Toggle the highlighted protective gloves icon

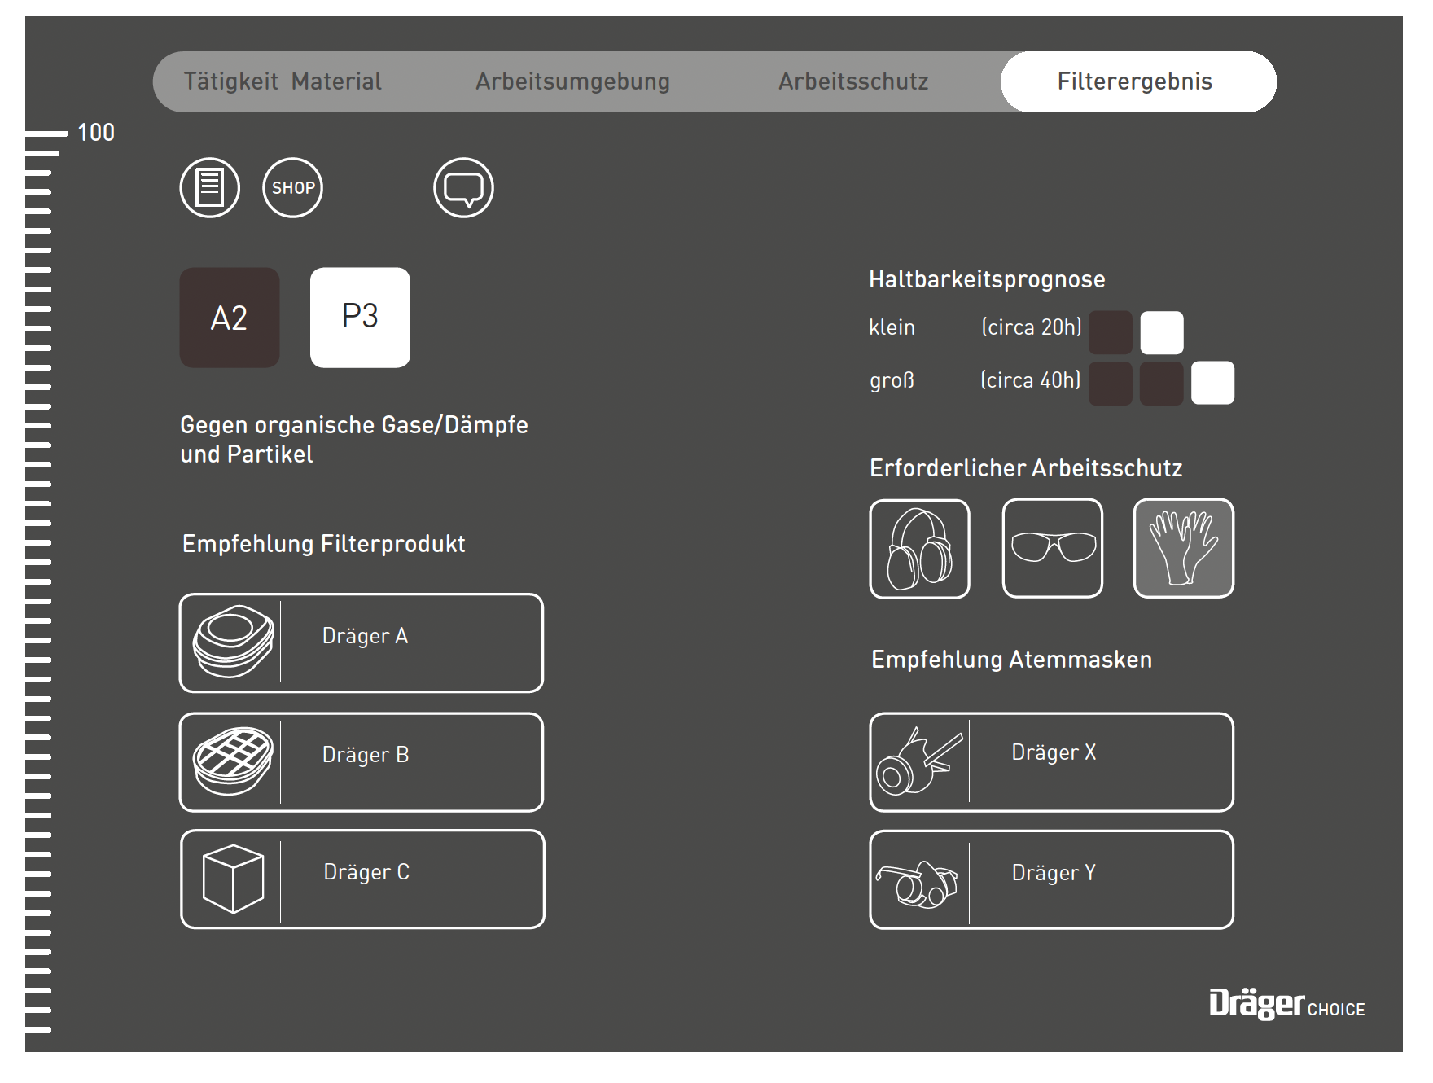(x=1183, y=549)
